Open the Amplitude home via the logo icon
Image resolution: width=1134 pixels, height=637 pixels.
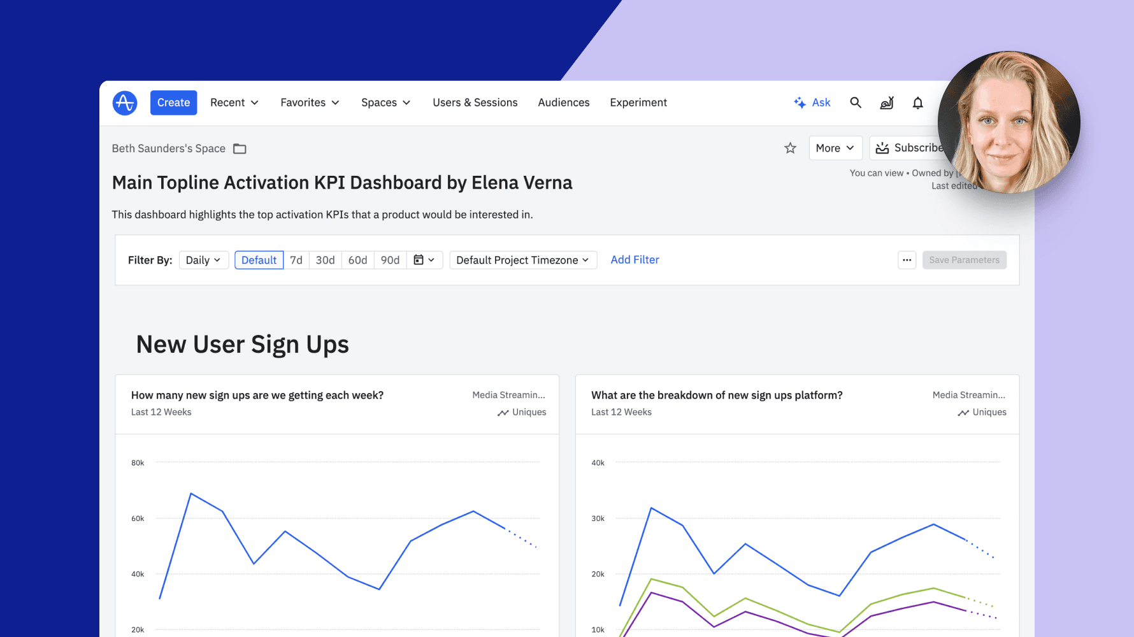tap(125, 103)
